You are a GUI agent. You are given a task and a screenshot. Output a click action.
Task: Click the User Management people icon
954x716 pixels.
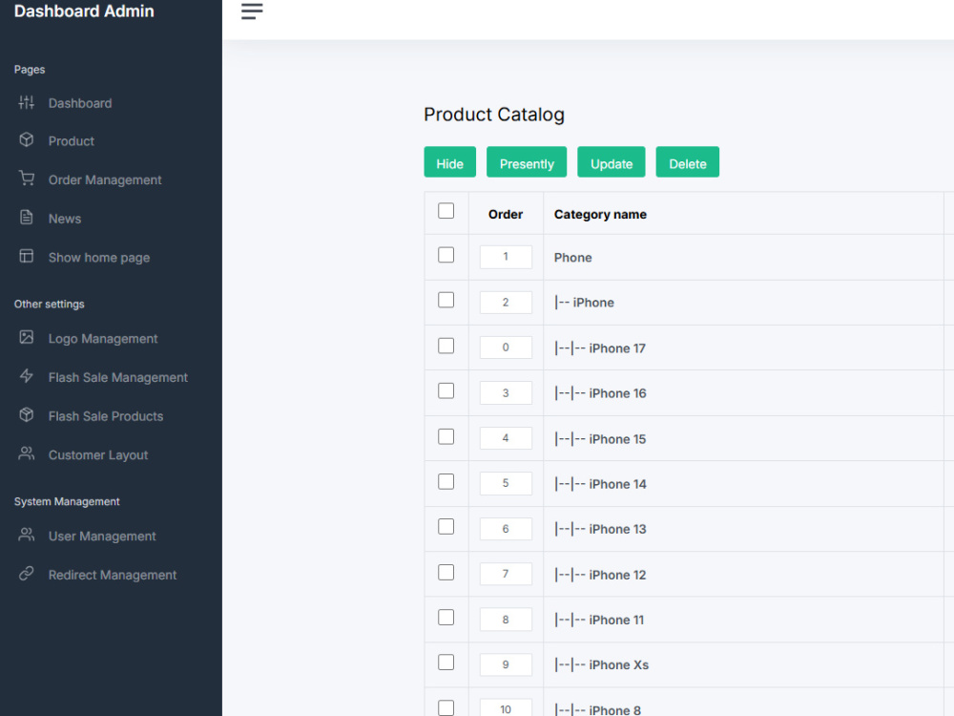26,536
